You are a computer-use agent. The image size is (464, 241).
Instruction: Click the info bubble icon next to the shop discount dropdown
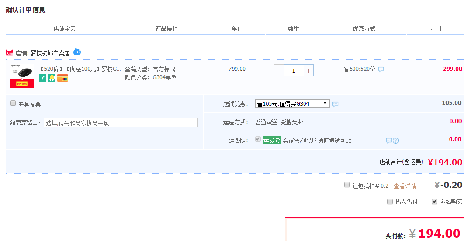tap(335, 104)
